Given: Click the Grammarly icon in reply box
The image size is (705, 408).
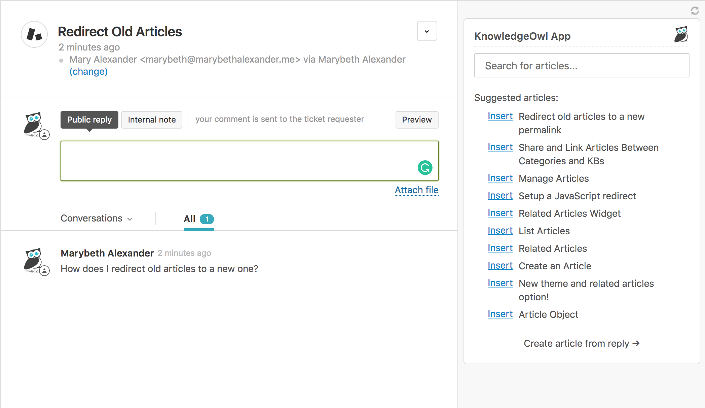Looking at the screenshot, I should coord(425,168).
